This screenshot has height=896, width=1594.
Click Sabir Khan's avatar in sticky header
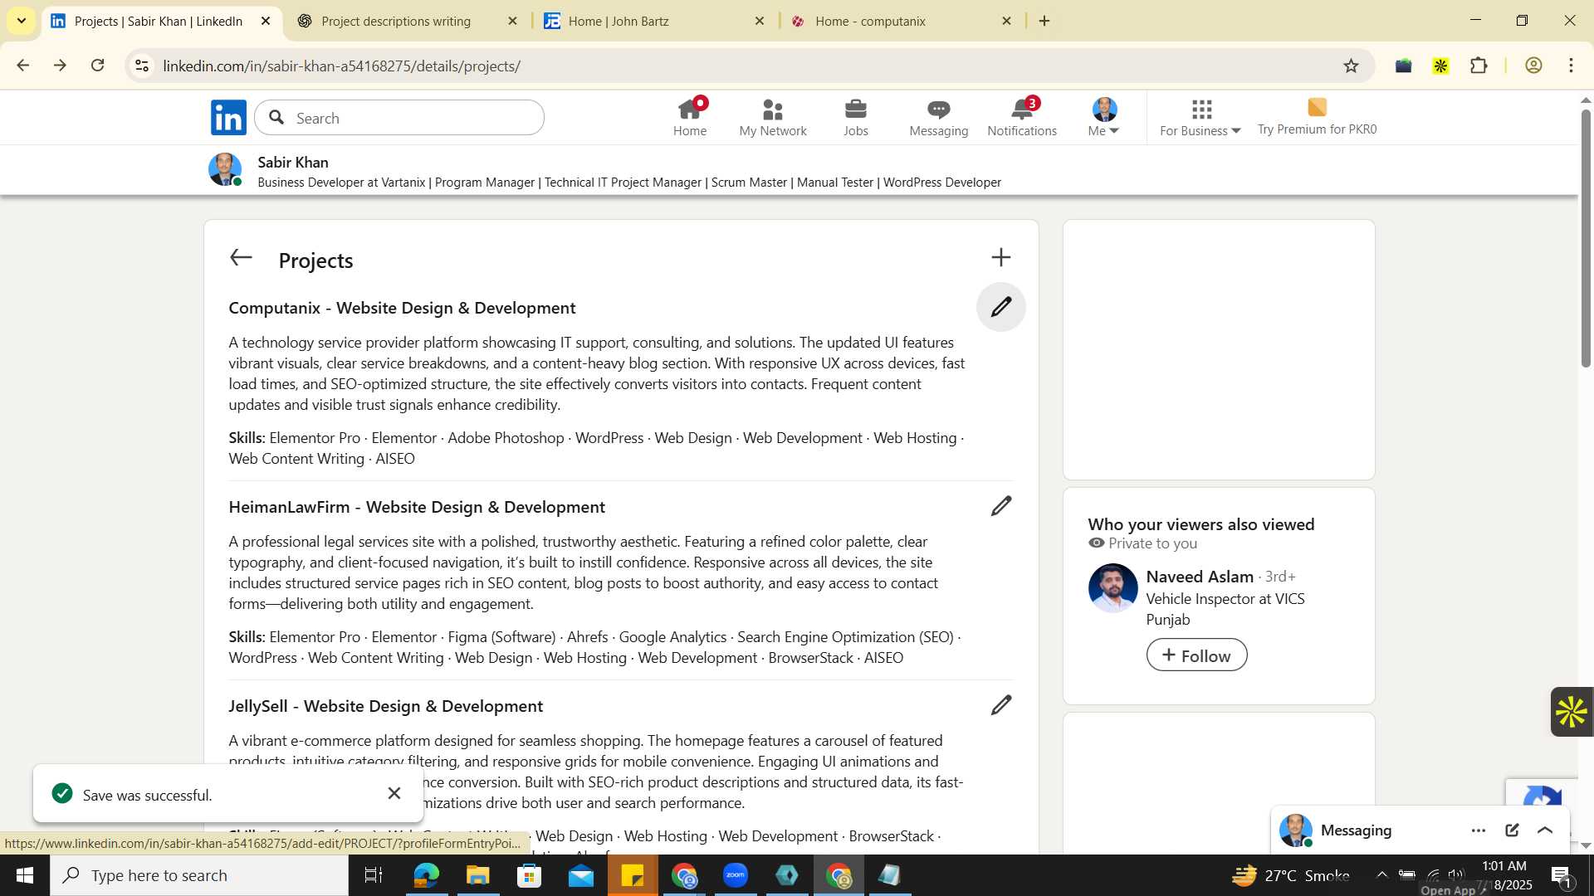(x=225, y=170)
